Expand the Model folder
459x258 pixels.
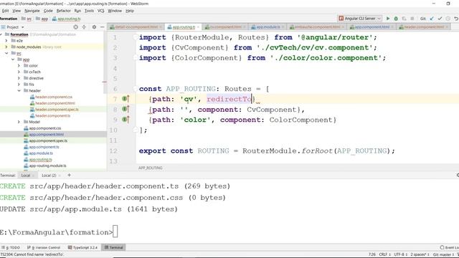pos(19,122)
